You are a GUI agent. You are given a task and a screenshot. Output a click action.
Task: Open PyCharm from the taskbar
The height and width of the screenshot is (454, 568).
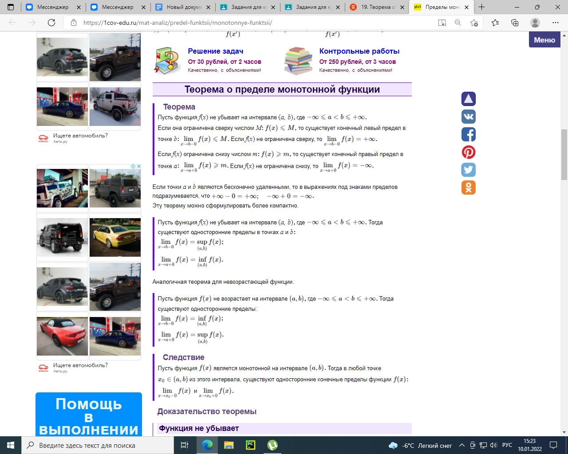(250, 445)
